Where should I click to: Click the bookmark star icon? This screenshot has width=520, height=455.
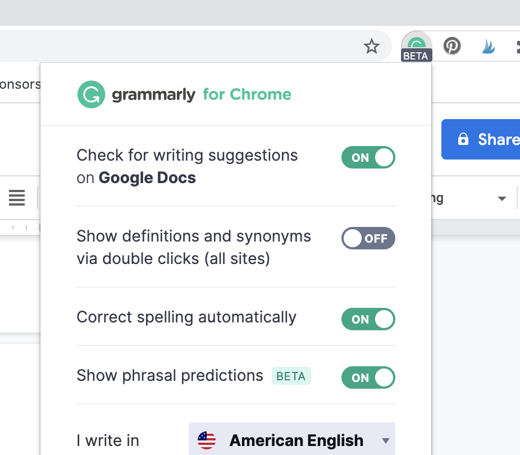pos(372,47)
